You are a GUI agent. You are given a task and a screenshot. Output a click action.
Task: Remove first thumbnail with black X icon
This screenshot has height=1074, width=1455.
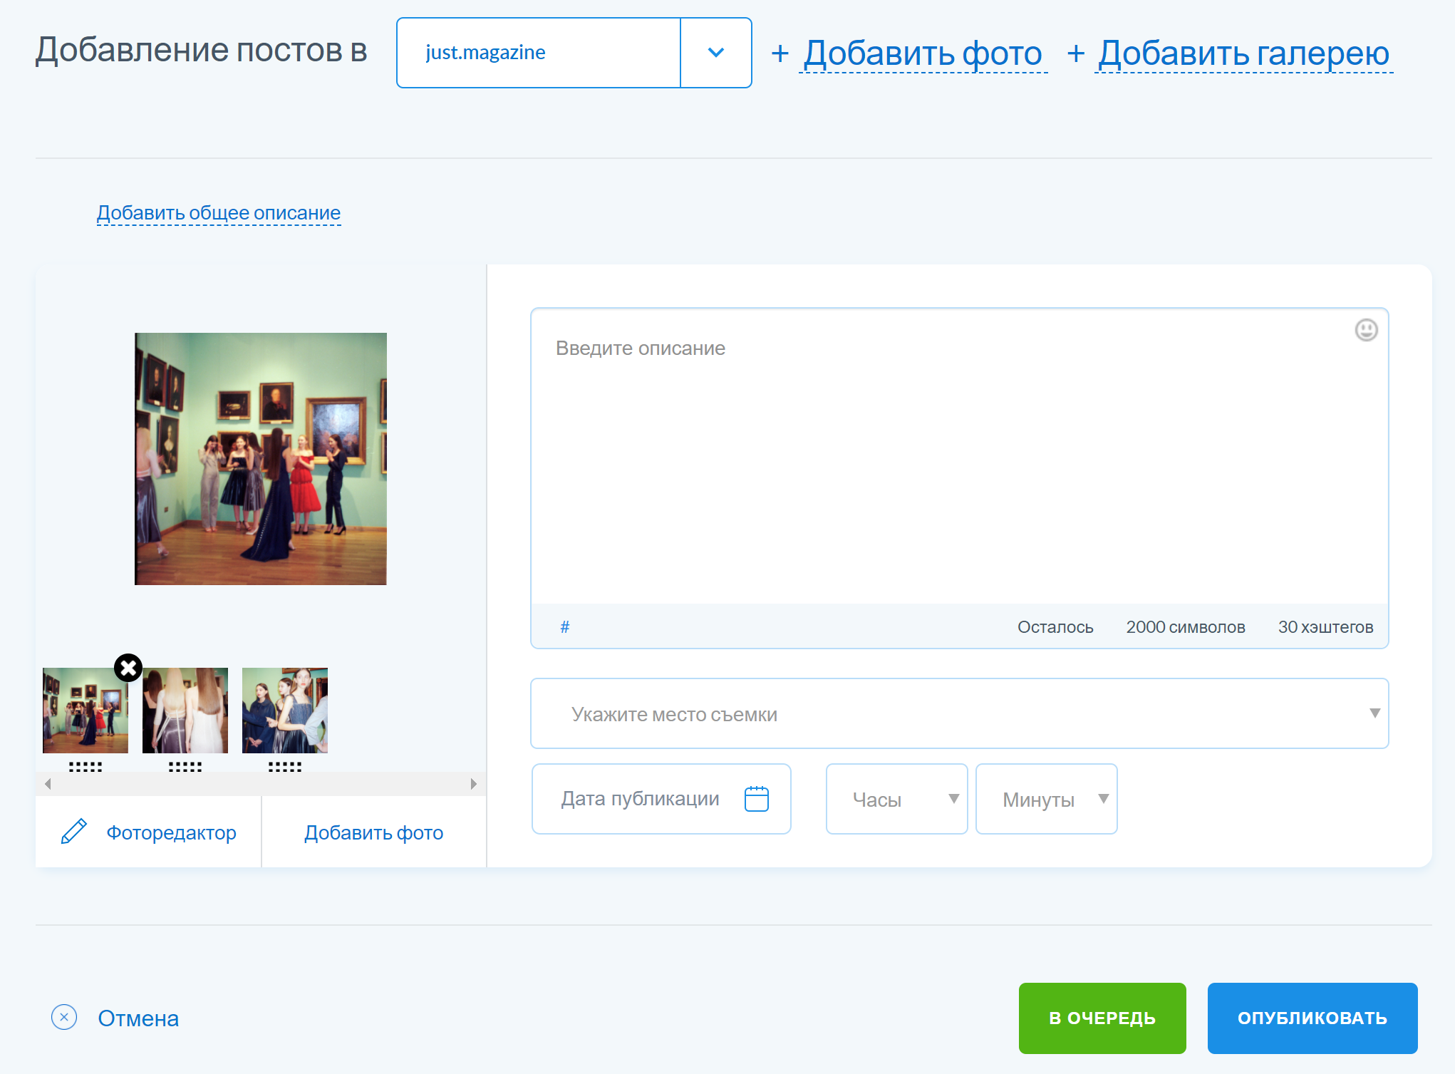pyautogui.click(x=128, y=668)
